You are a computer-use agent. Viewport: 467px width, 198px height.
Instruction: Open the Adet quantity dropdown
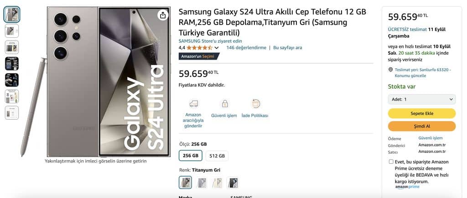point(422,99)
